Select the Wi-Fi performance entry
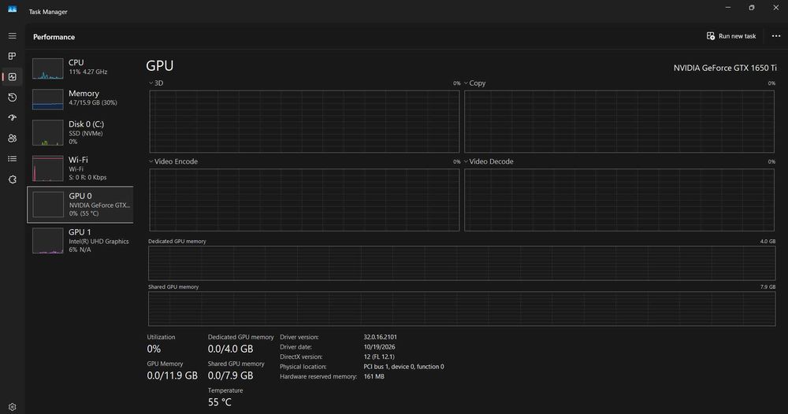The width and height of the screenshot is (788, 414). [x=80, y=168]
